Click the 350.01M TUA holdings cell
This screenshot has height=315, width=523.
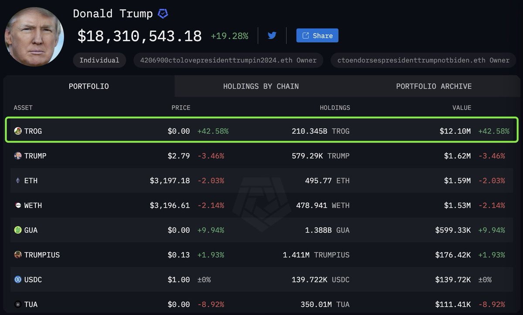point(325,305)
